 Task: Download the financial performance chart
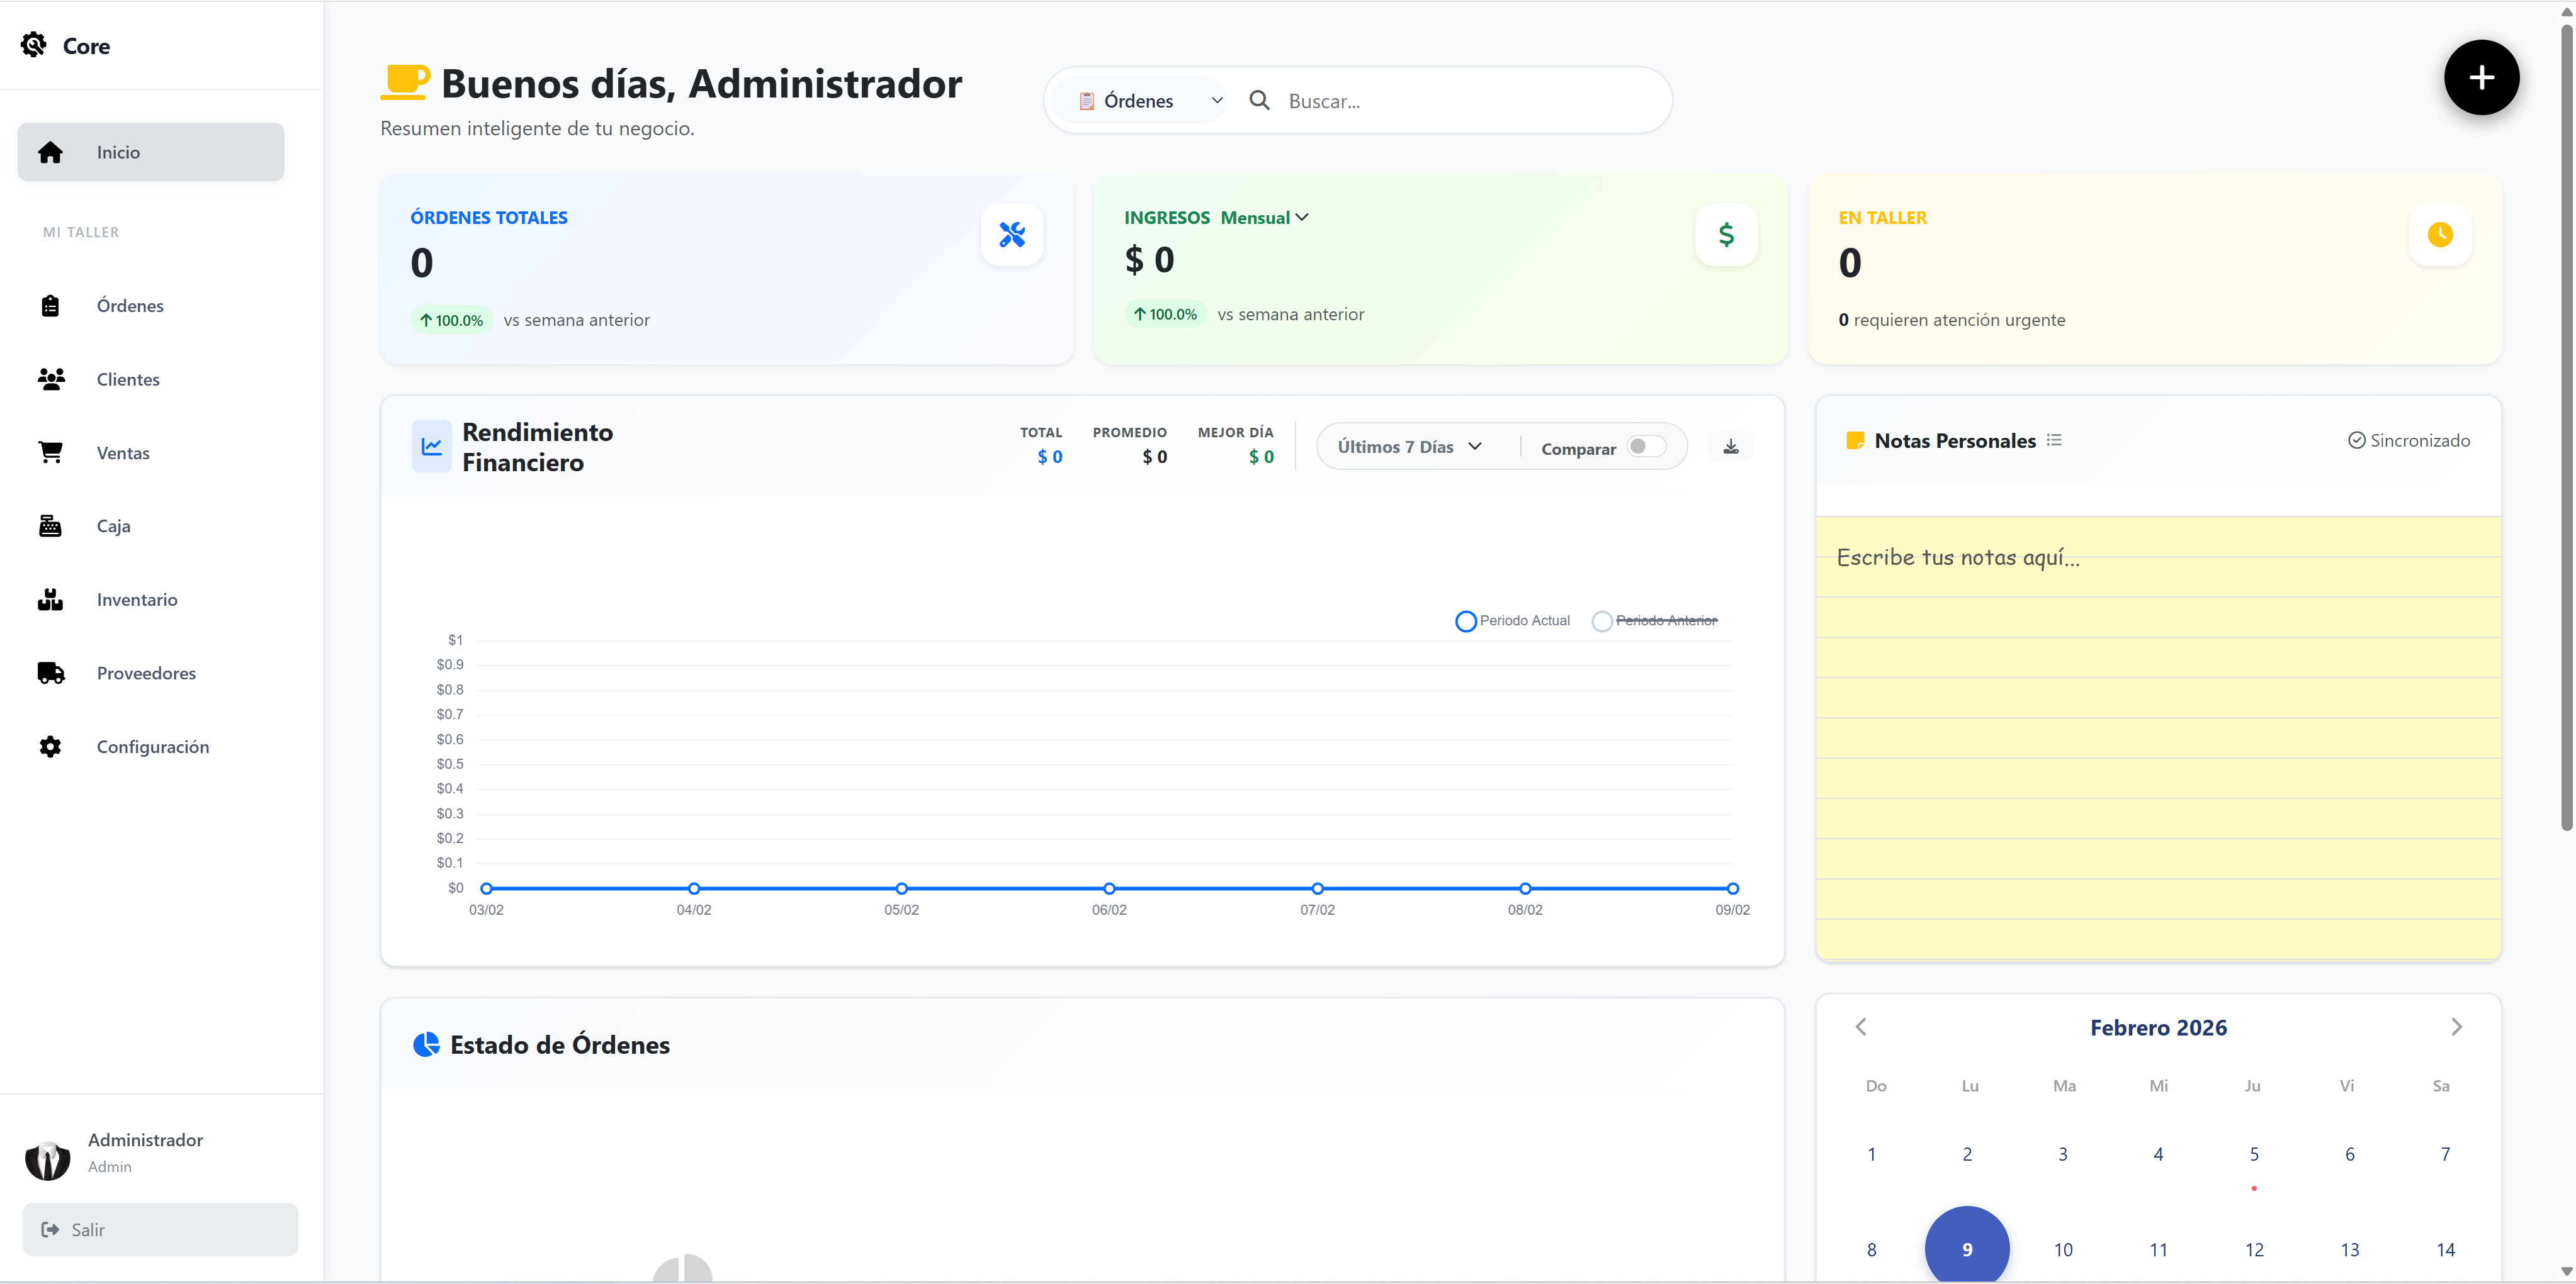point(1731,447)
